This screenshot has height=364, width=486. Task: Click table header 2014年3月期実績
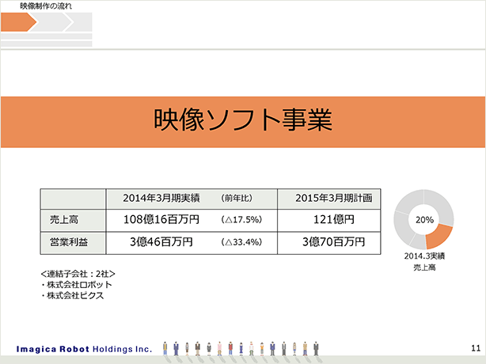coord(161,198)
